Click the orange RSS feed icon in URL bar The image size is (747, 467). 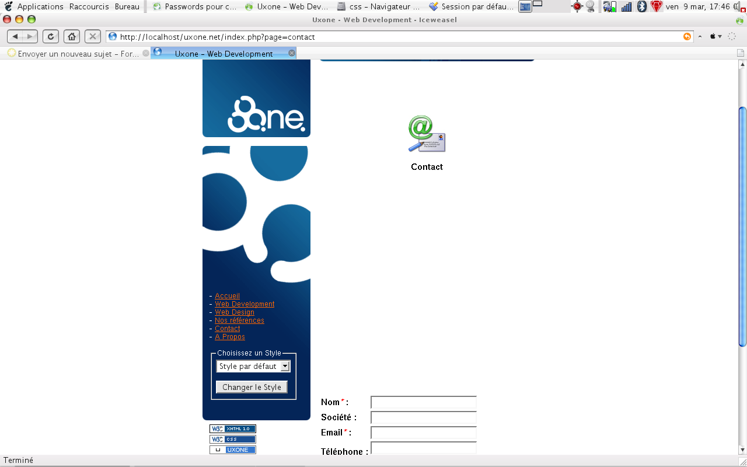tap(687, 37)
